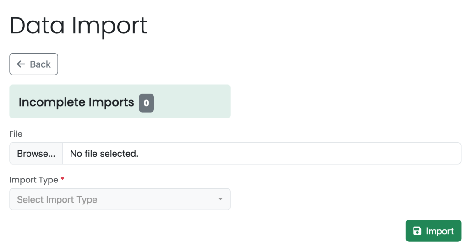Viewport: 469px width, 252px height.
Task: Click the Incomplete Imports title text
Action: tap(76, 102)
